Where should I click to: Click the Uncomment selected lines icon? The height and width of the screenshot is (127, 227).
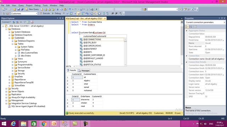[107, 13]
